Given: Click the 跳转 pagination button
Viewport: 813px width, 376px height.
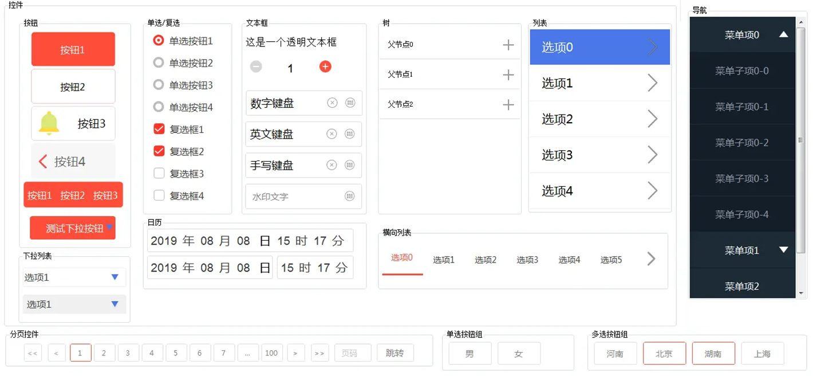Looking at the screenshot, I should (395, 353).
